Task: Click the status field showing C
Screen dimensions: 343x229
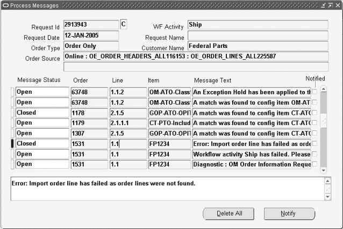Action: (x=124, y=24)
